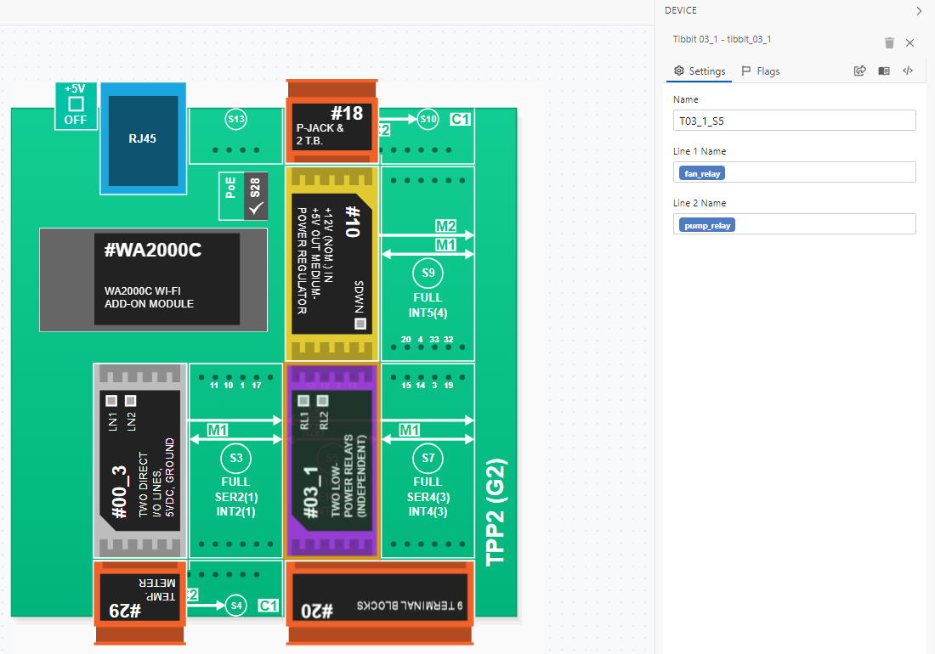The width and height of the screenshot is (935, 654).
Task: Click the S13 socket circle
Action: [x=236, y=119]
